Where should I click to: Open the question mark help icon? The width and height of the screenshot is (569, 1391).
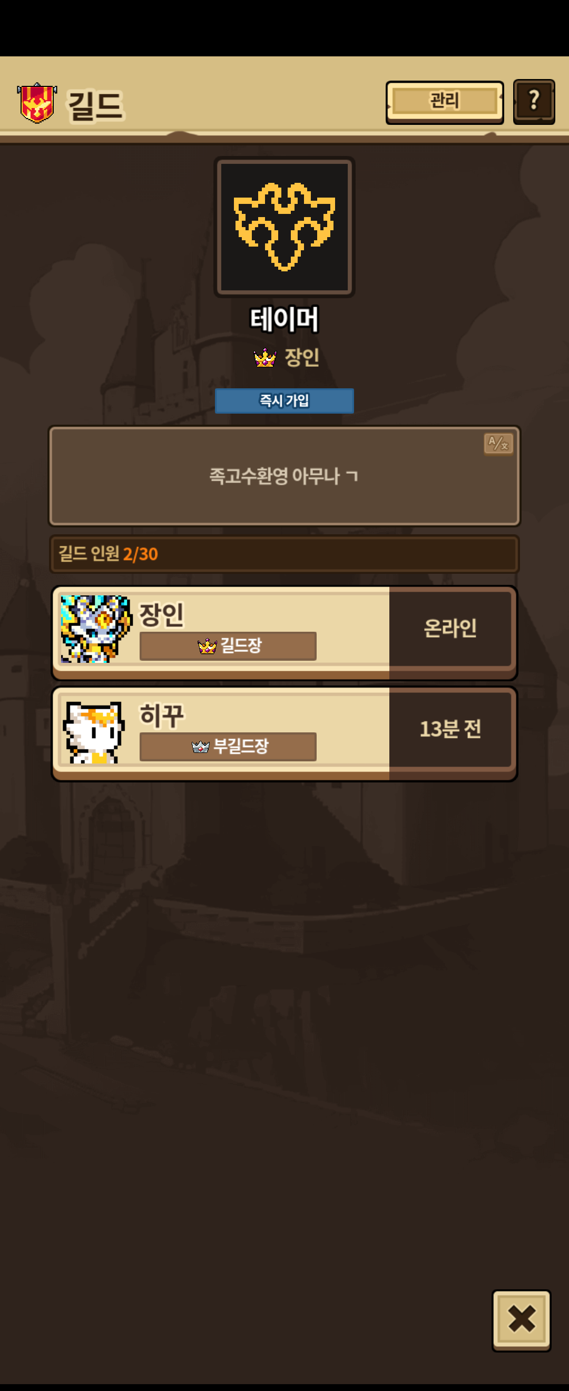point(534,101)
